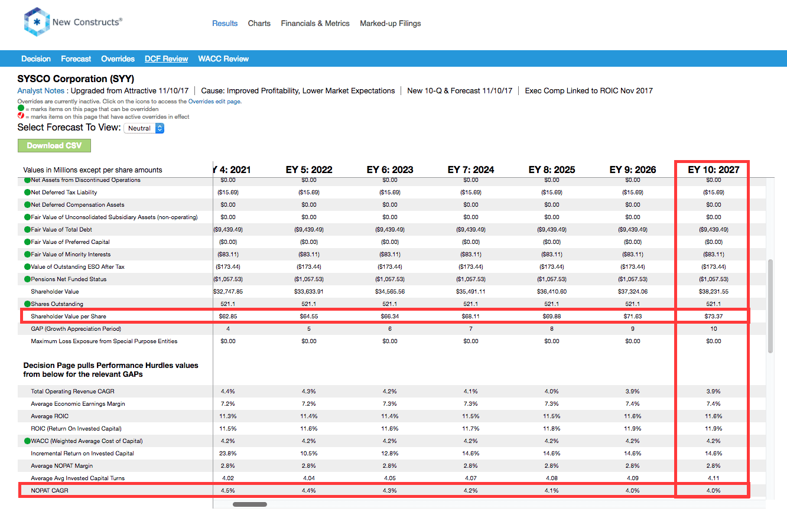
Task: Click EY 7: 2024 column header
Action: tap(471, 170)
